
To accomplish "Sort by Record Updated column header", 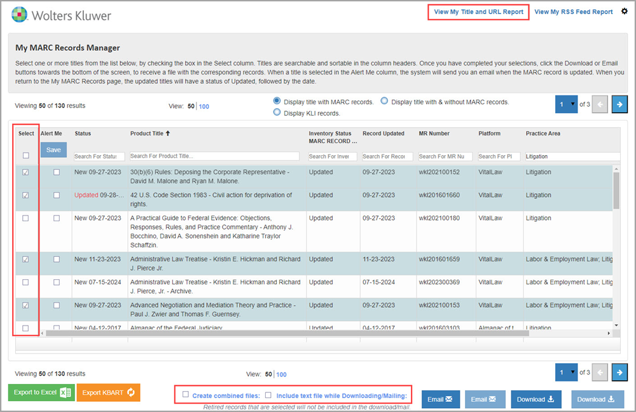I will click(x=384, y=134).
